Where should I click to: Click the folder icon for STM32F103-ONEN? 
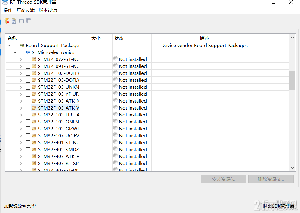coord(34,122)
